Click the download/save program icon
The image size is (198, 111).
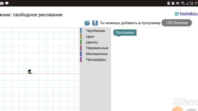(x=95, y=23)
